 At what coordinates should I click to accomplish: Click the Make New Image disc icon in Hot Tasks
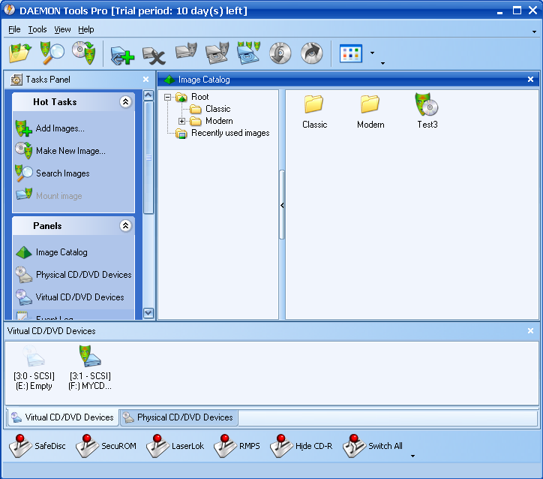click(x=23, y=150)
